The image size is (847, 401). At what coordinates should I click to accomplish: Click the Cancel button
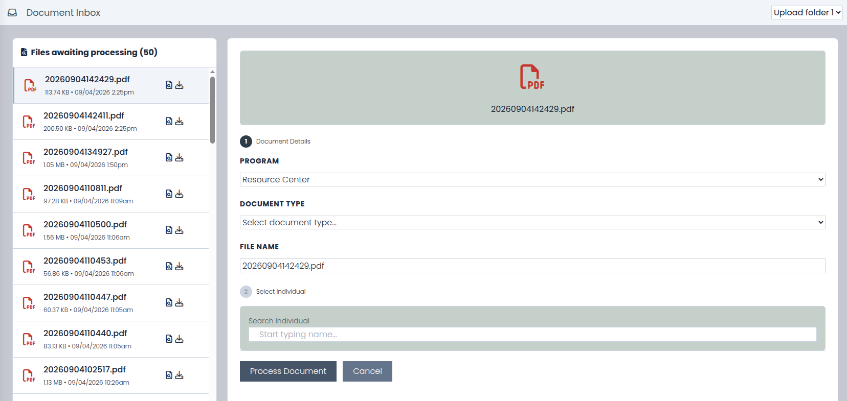coord(367,371)
